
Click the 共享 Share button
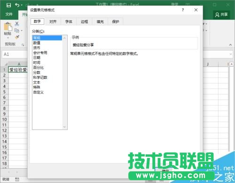[221, 15]
